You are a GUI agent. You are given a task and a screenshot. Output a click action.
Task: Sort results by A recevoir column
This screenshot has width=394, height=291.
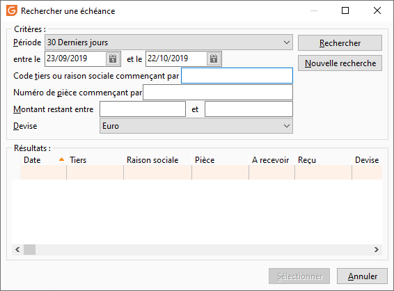pos(272,160)
